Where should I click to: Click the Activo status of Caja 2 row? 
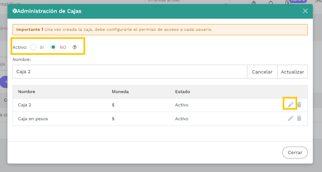(182, 105)
